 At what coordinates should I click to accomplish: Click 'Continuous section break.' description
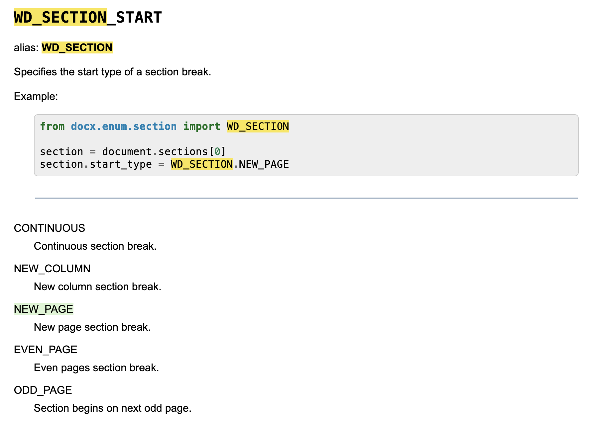click(x=95, y=246)
